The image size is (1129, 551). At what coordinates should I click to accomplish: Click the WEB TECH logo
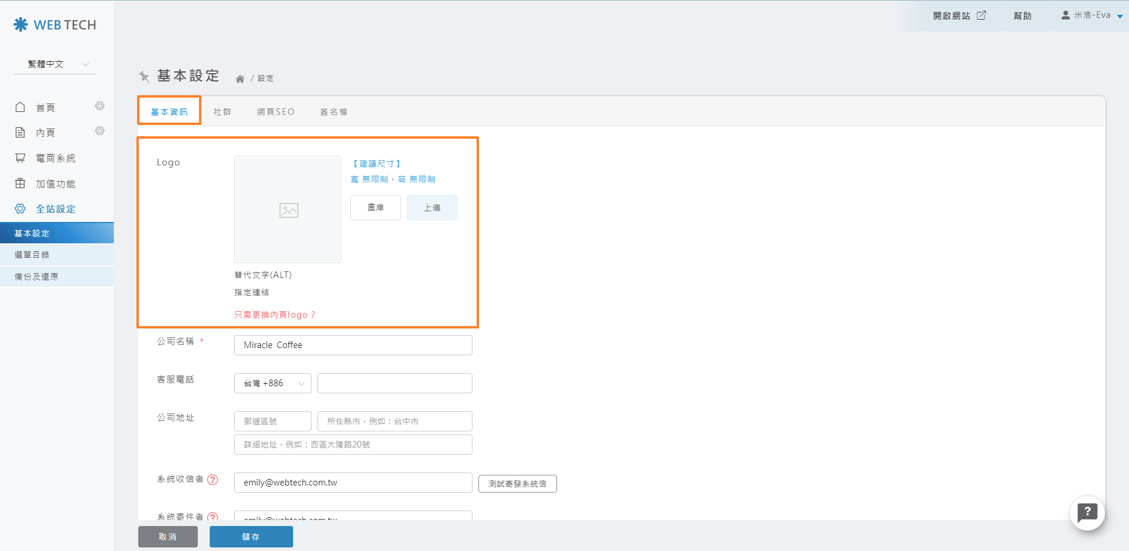[55, 25]
